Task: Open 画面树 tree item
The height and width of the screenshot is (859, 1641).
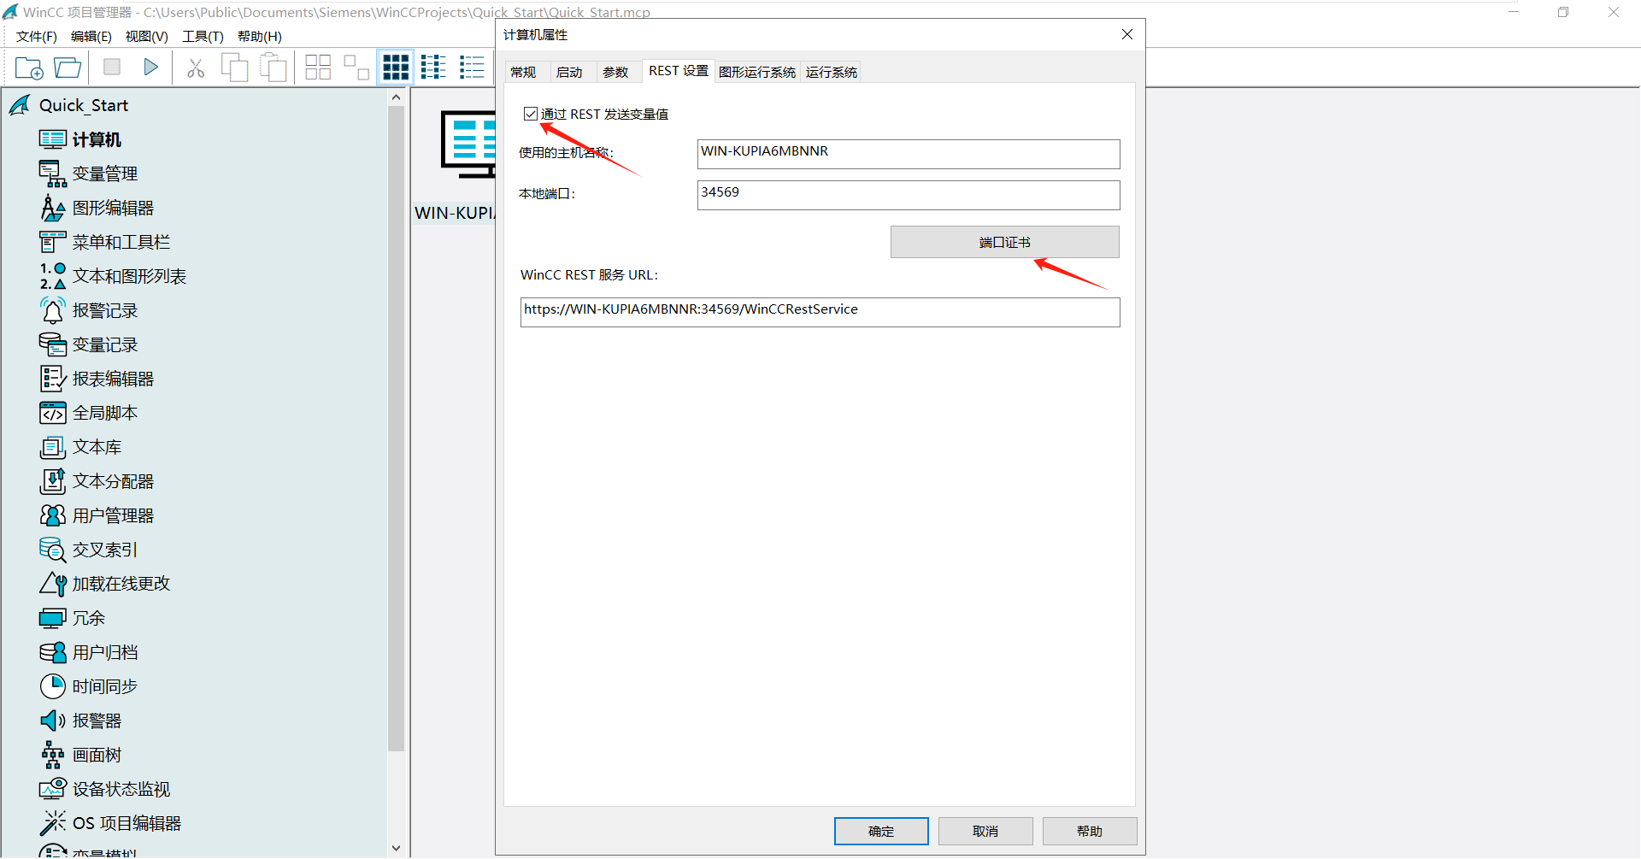Action: 80,755
